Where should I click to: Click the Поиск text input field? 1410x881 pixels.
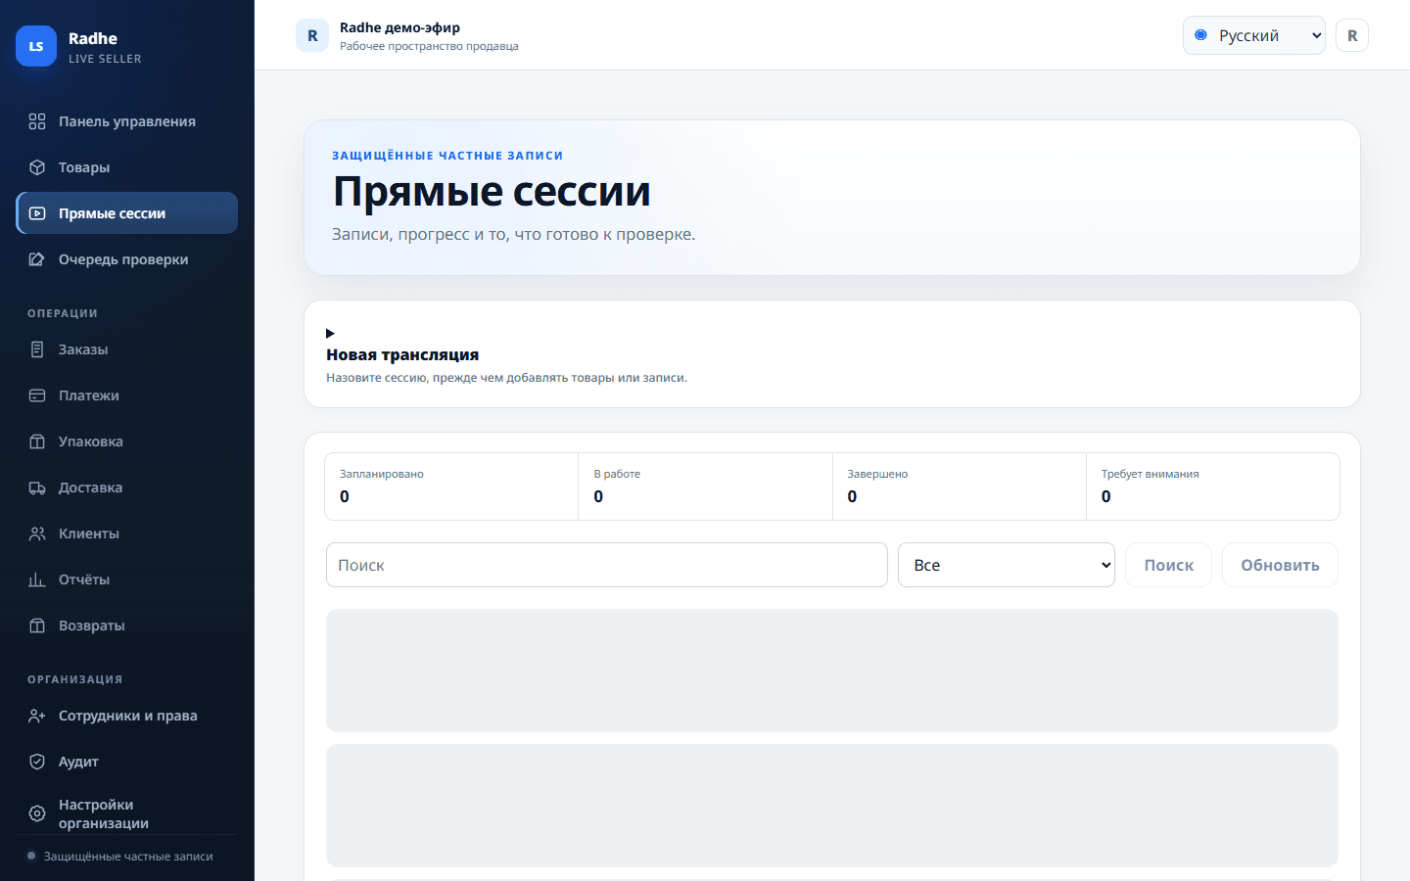(607, 565)
